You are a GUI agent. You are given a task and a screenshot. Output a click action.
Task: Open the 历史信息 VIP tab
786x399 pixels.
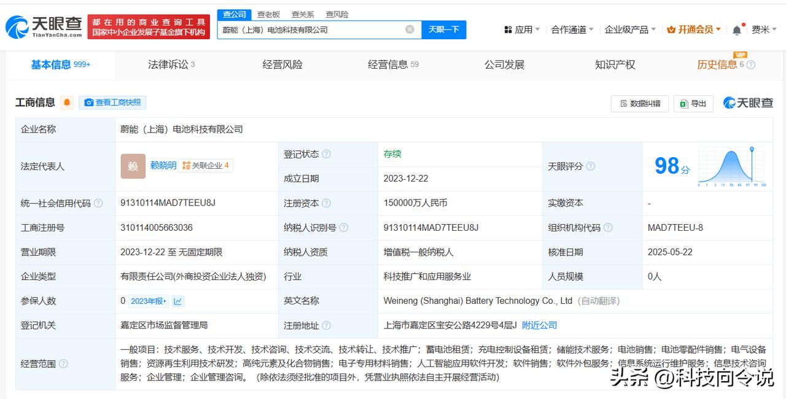(x=720, y=64)
